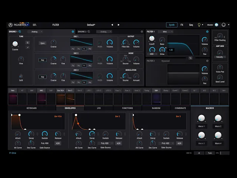This screenshot has height=178, width=237.
Task: Click the Panic button in status bar
Action: (x=210, y=153)
